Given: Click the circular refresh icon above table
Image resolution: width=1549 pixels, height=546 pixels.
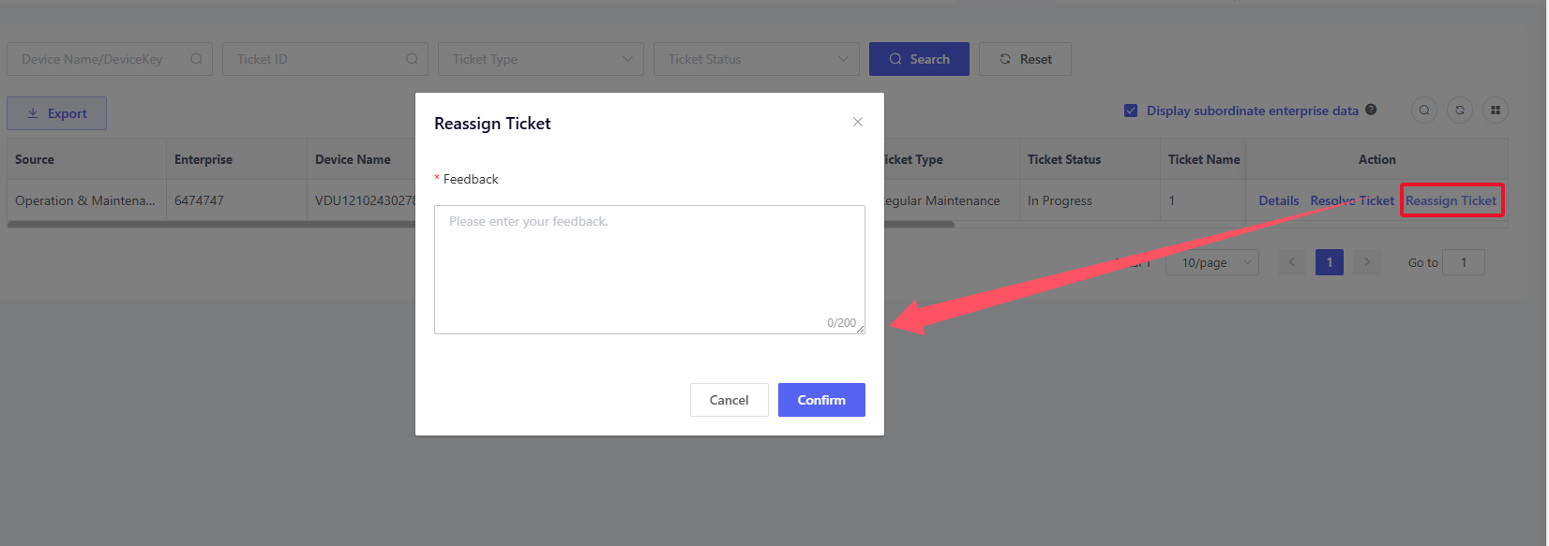Looking at the screenshot, I should 1459,111.
